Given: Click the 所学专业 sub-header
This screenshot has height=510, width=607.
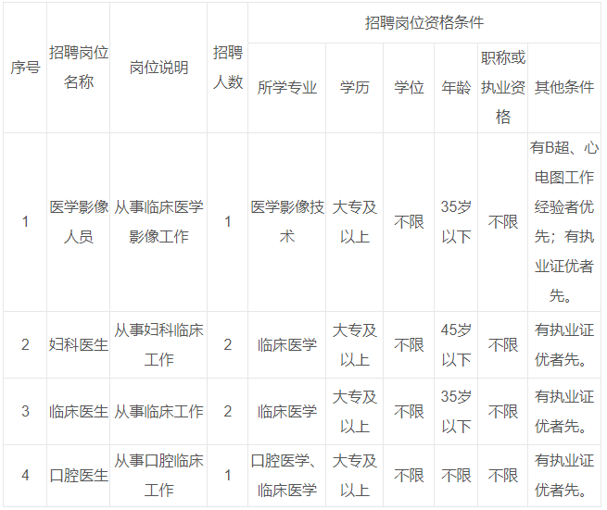Looking at the screenshot, I should (287, 88).
